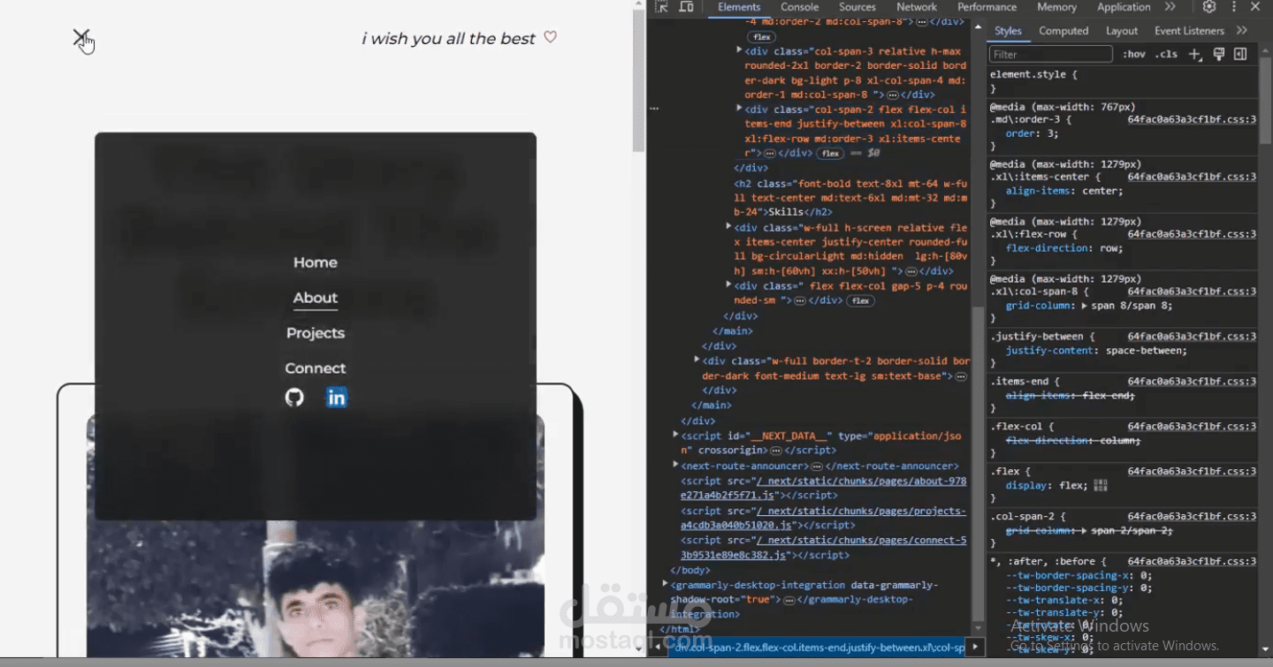Image resolution: width=1273 pixels, height=667 pixels.
Task: Toggle flex badge on the selected col-span-2 div
Action: tap(829, 154)
